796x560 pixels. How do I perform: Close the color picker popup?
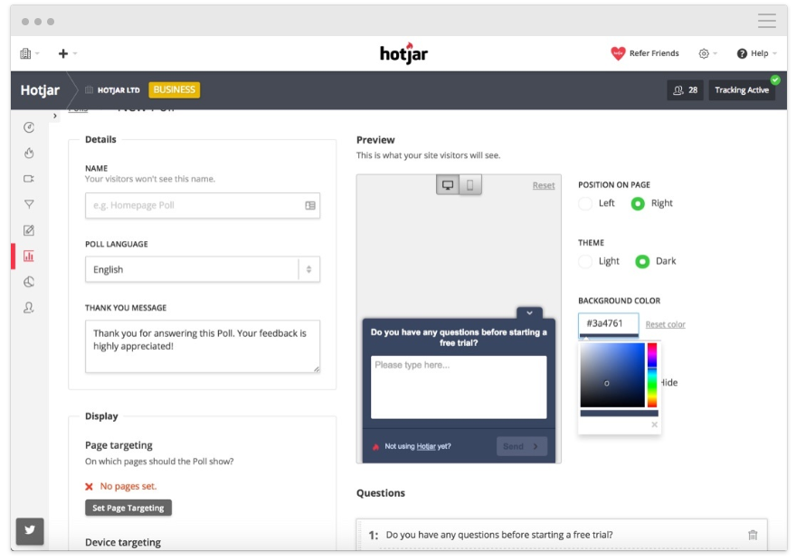click(654, 425)
